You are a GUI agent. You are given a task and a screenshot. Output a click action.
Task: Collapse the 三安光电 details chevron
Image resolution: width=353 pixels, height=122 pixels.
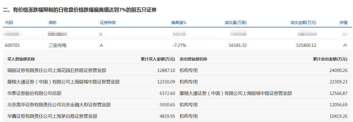coord(345,45)
